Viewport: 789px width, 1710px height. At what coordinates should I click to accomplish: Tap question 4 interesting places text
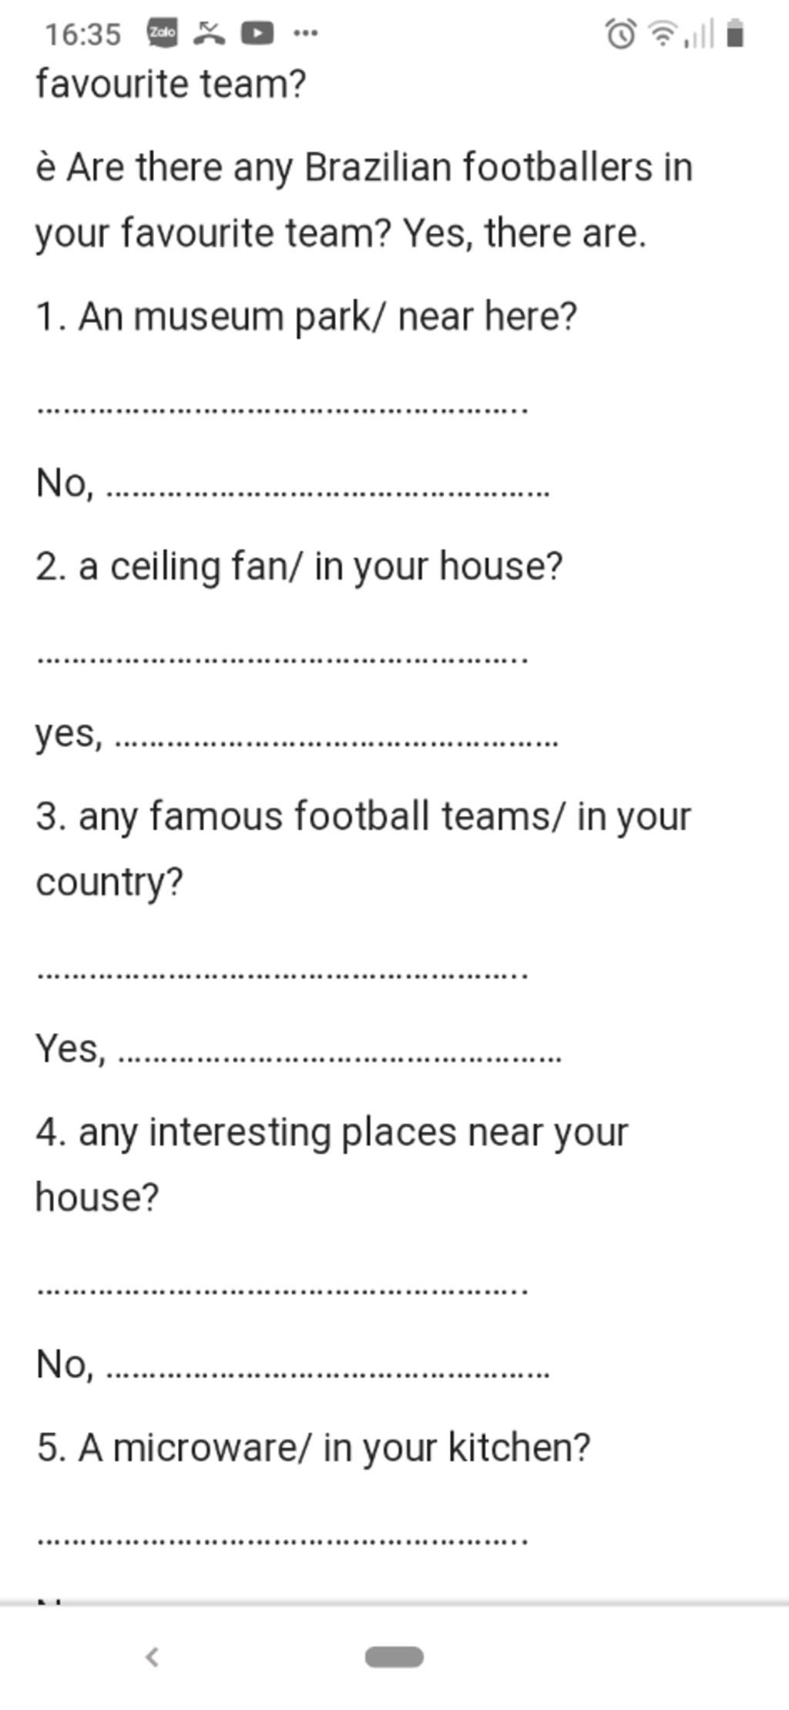(x=332, y=1165)
